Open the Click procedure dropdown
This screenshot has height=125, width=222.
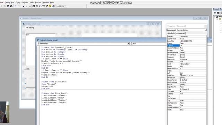coord(149,44)
